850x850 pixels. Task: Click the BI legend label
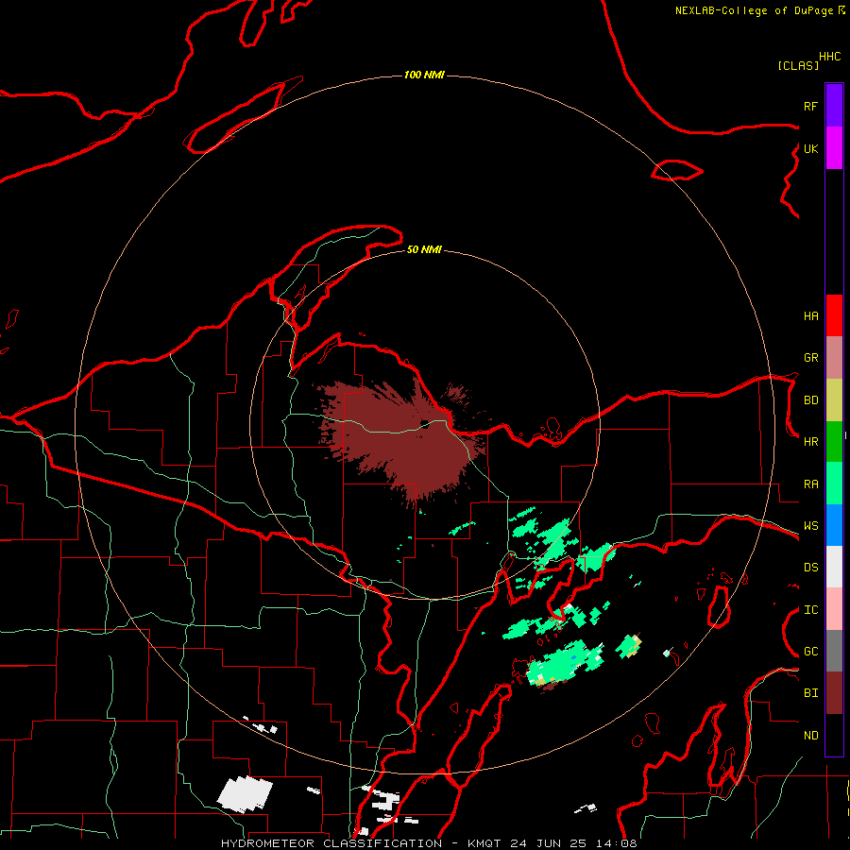810,693
